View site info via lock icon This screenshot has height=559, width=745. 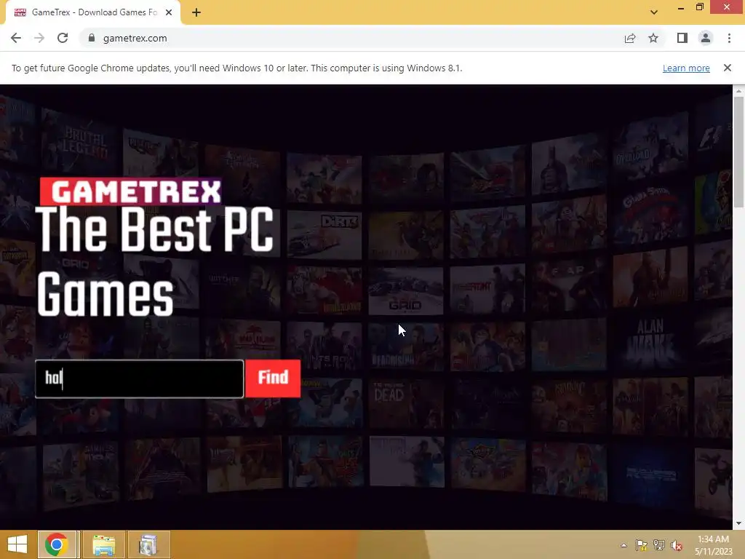92,38
